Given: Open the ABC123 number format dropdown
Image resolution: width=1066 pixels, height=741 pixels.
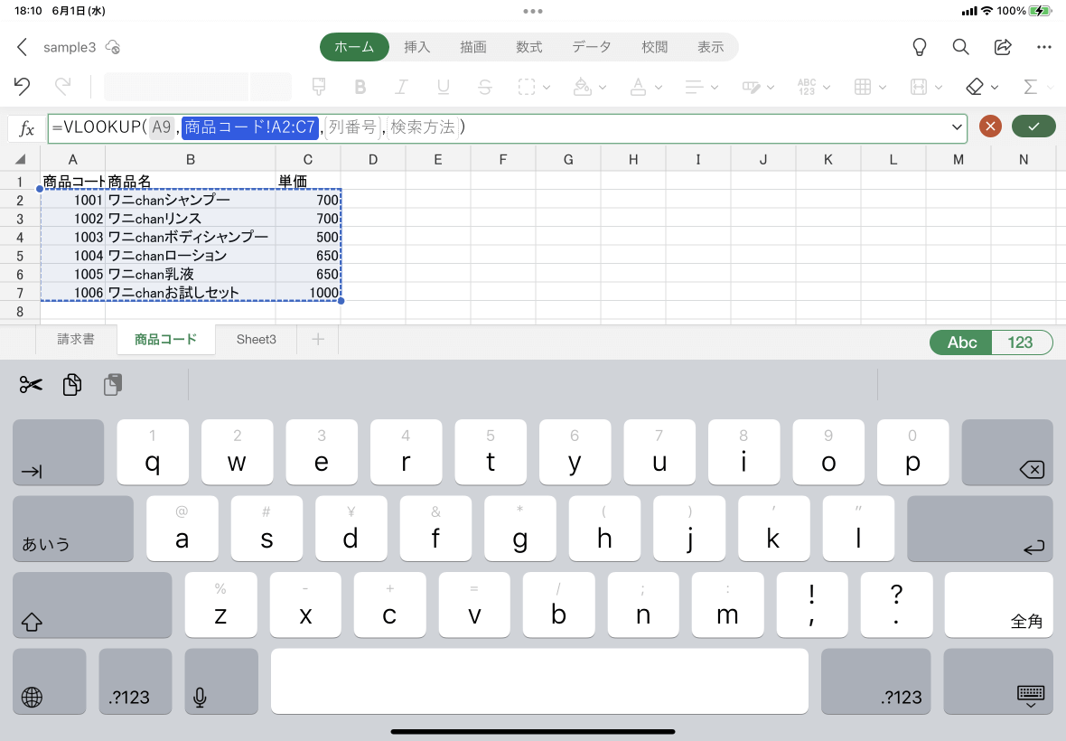Looking at the screenshot, I should click(x=814, y=87).
